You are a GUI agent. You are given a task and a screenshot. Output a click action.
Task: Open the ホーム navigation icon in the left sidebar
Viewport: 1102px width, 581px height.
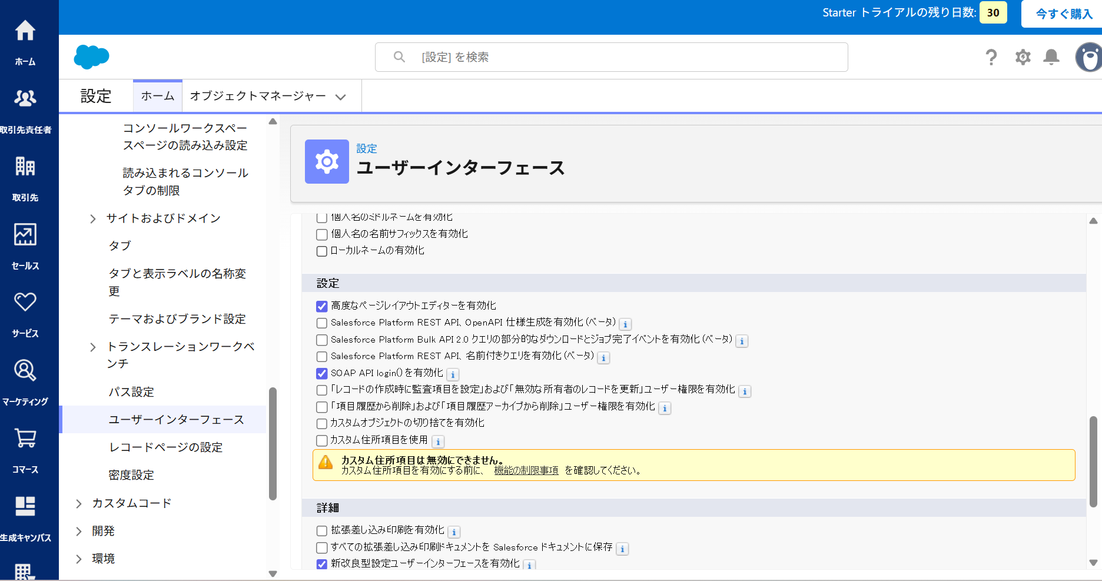coord(25,31)
